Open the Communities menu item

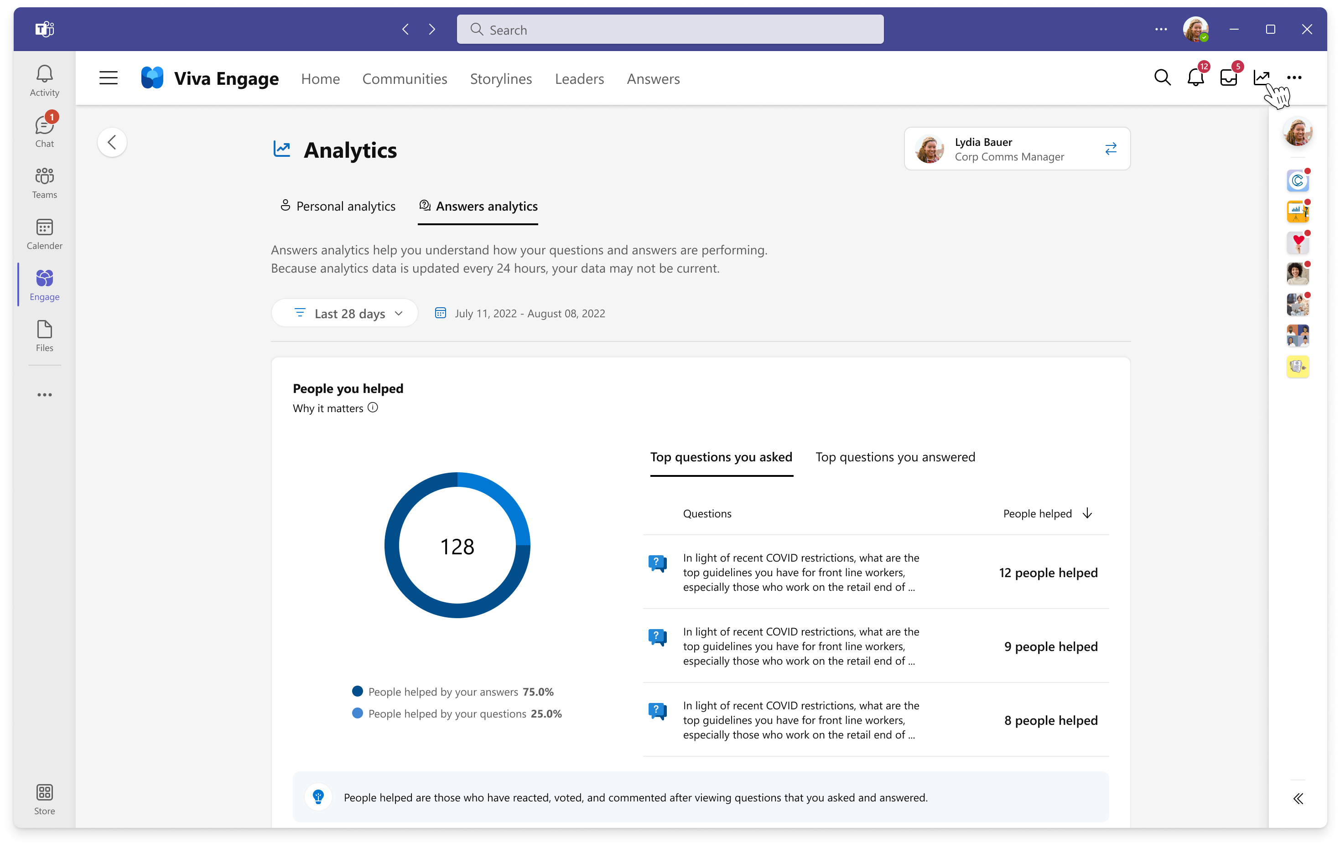click(x=403, y=78)
